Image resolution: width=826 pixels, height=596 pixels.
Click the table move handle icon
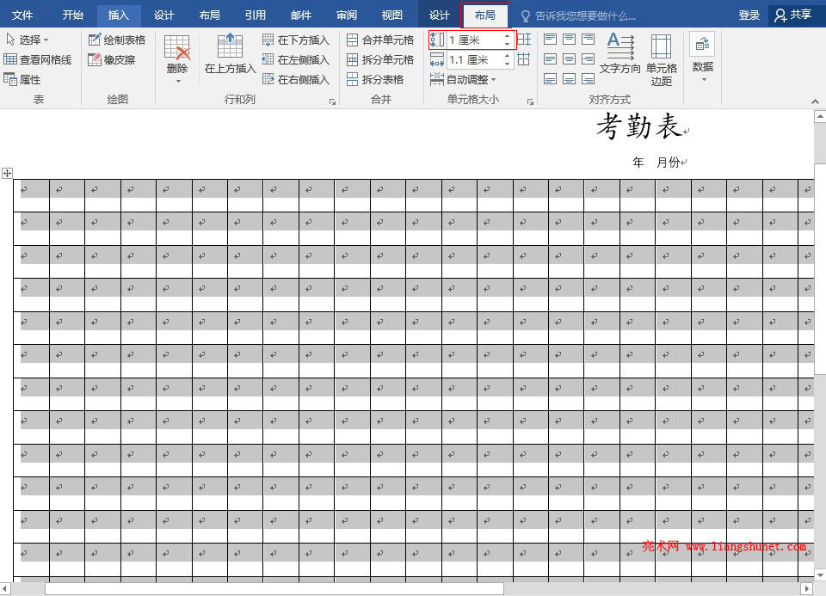click(x=8, y=173)
